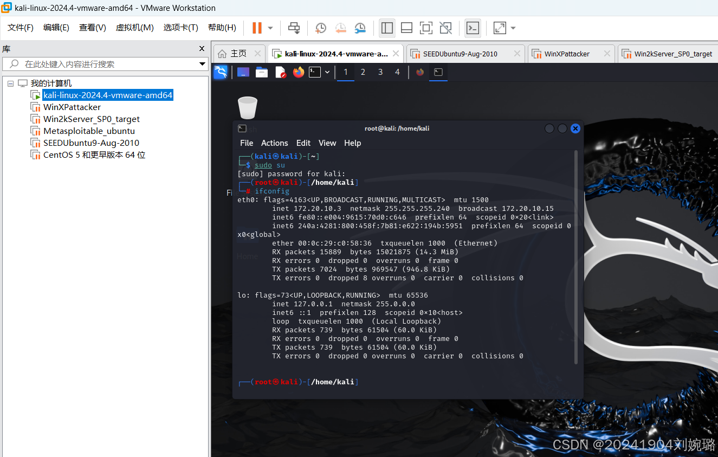Toggle the library sidebar view icon
The image size is (718, 457).
point(387,28)
